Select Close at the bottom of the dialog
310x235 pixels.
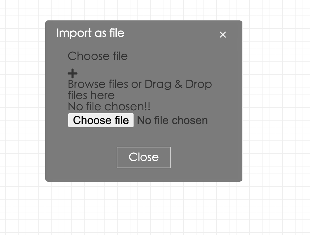[143, 157]
